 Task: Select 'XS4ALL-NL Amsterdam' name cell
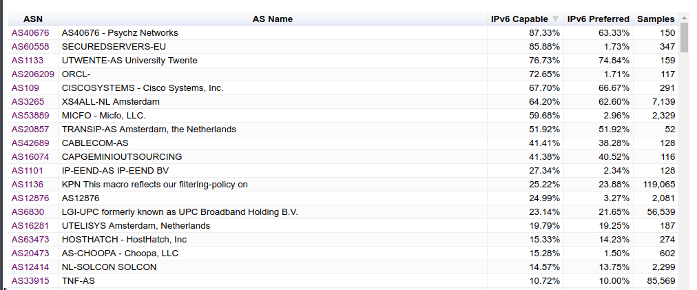pos(273,102)
